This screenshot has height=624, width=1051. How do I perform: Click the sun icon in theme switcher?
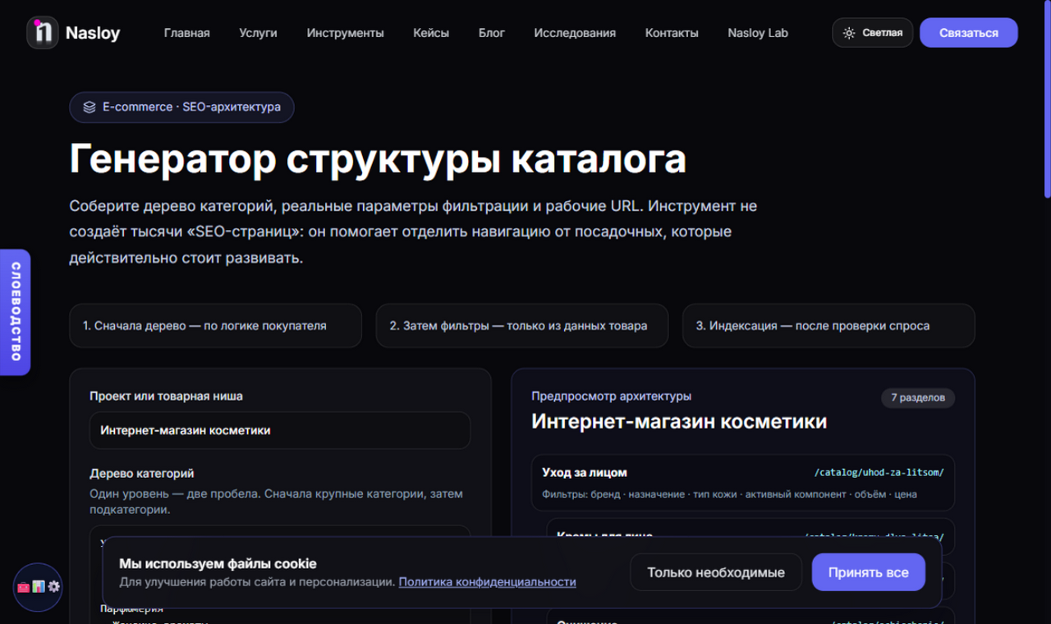(849, 33)
